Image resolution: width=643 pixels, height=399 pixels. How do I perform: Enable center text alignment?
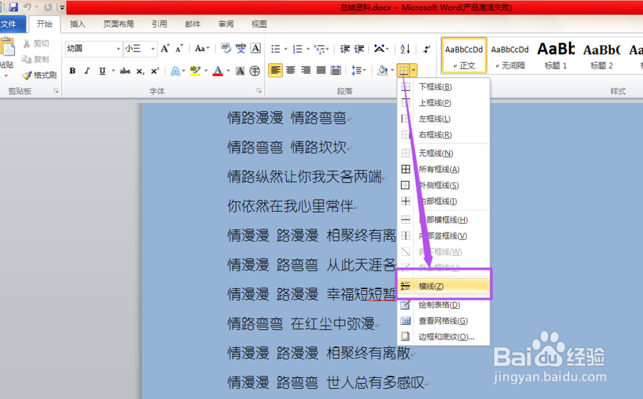pyautogui.click(x=290, y=71)
